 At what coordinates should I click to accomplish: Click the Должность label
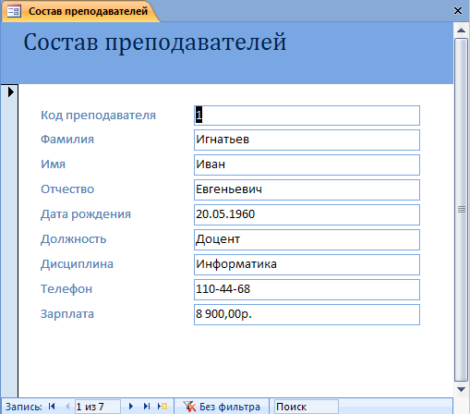pyautogui.click(x=73, y=239)
